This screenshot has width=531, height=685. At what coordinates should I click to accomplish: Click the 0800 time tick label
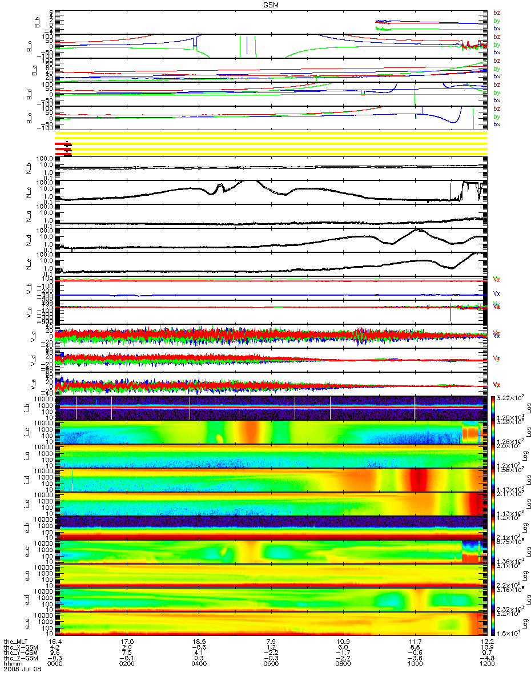[x=343, y=662]
